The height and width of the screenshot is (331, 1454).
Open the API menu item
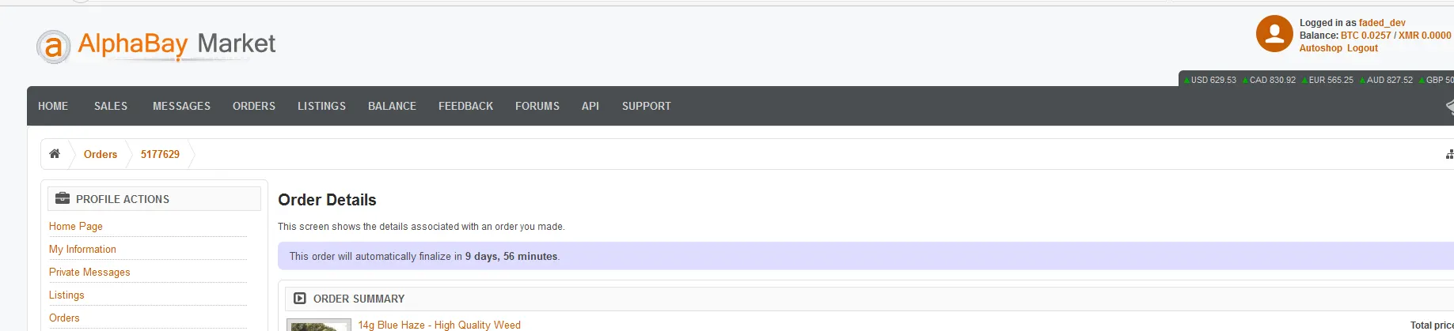click(x=590, y=106)
